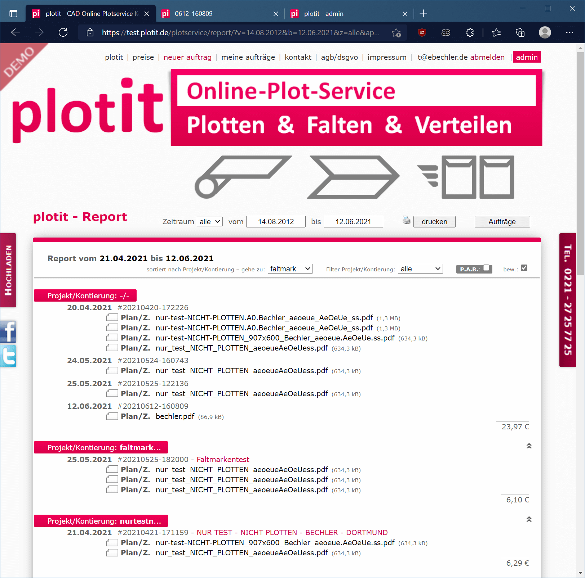Uncheck the bew. checkbox
585x578 pixels.
[524, 268]
